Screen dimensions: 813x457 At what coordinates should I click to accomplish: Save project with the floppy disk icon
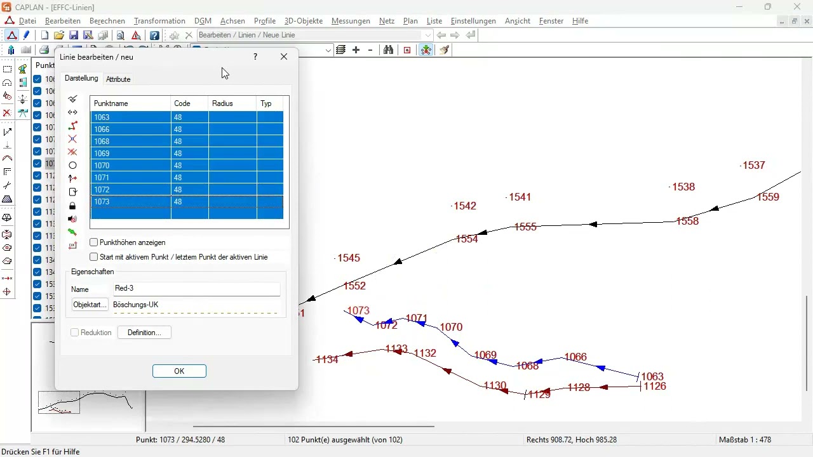[x=74, y=36]
